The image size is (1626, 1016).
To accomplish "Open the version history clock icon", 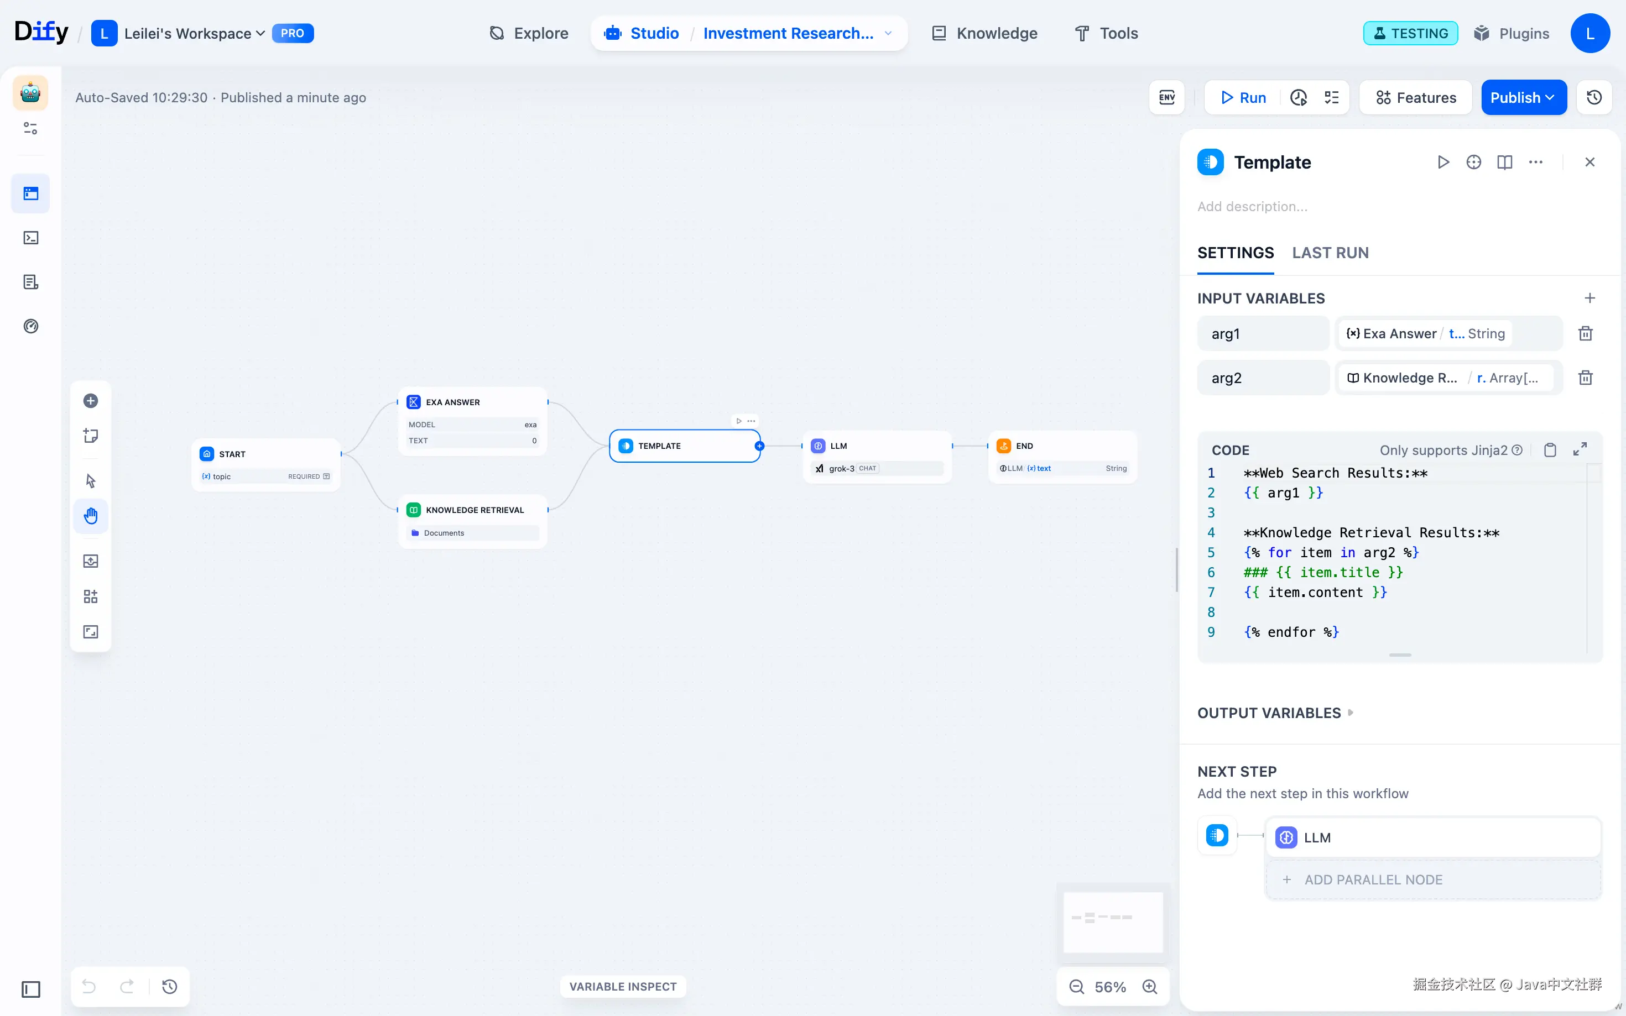I will pos(1594,97).
